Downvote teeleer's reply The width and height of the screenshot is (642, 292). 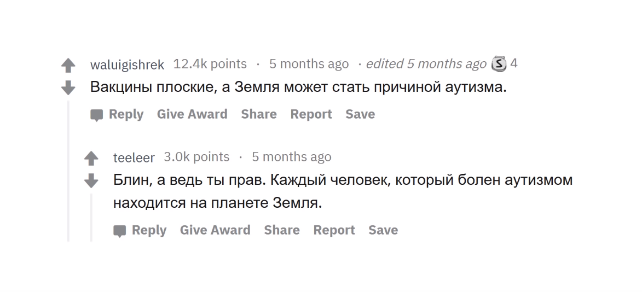(x=91, y=180)
